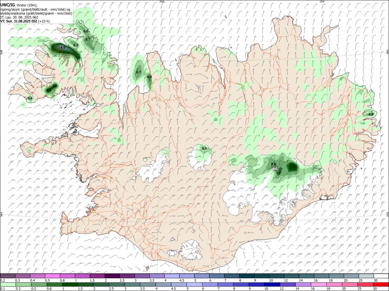Click the 0.6 label above the 0.7 label

pos(86,31)
